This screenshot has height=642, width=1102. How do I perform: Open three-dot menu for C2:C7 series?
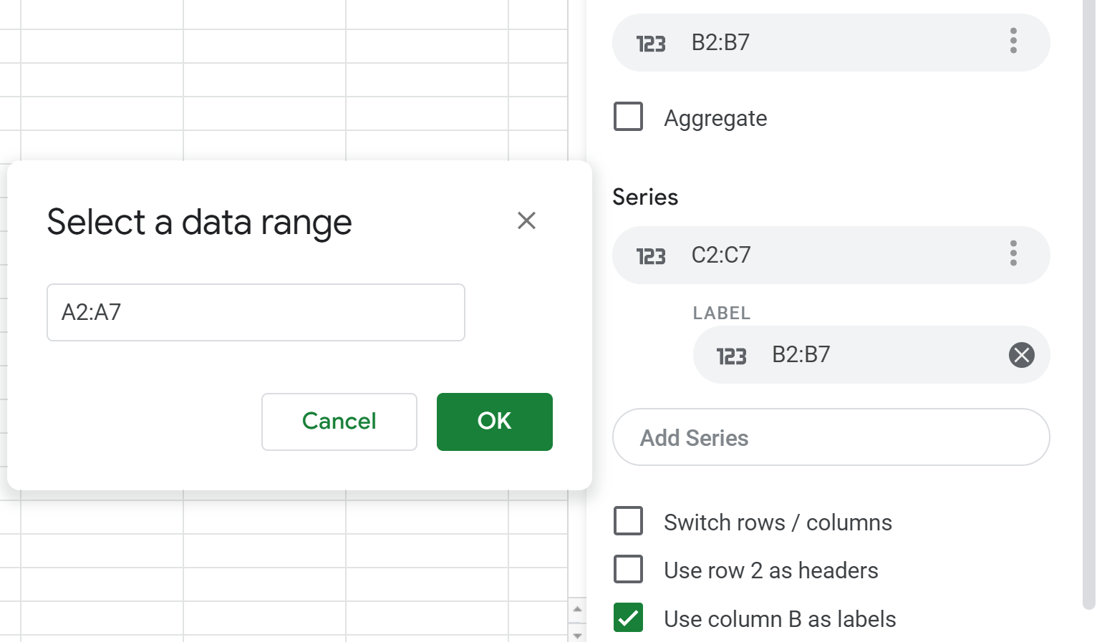coord(1012,254)
